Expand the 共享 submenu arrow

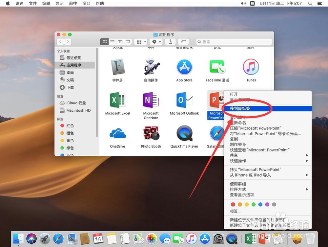point(307,155)
